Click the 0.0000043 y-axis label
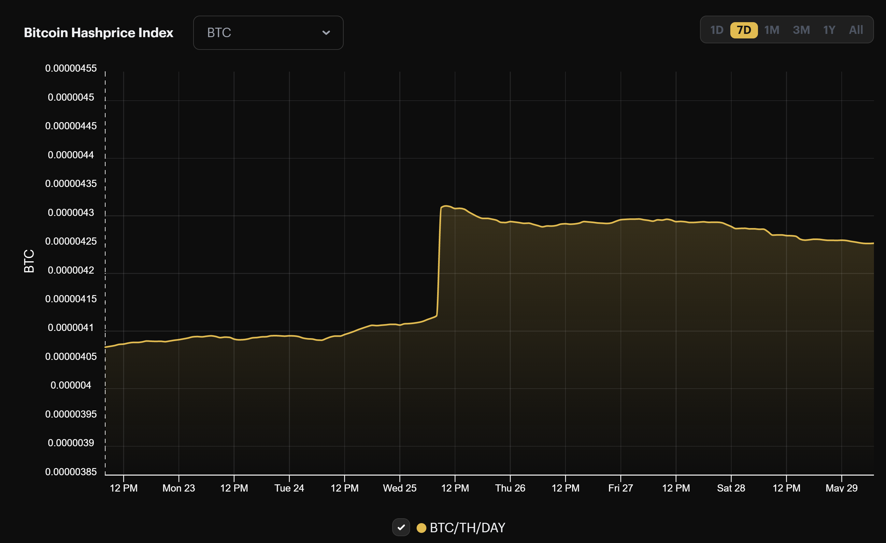The height and width of the screenshot is (543, 886). pyautogui.click(x=71, y=212)
